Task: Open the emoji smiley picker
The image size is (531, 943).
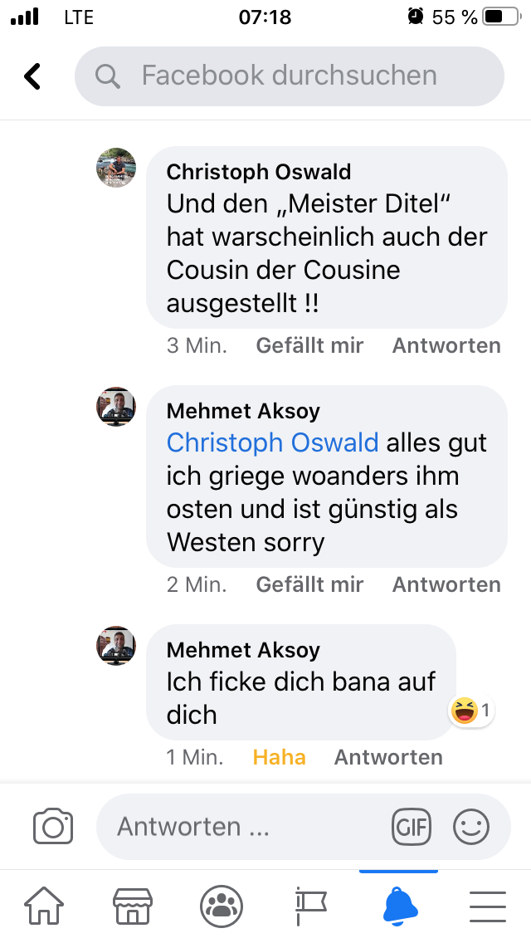Action: pos(471,827)
